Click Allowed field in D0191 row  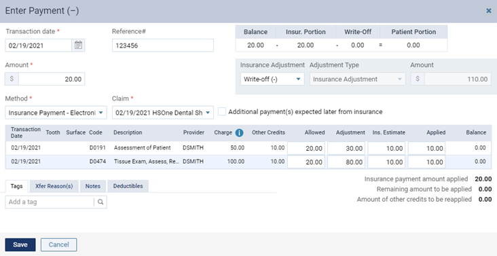(306, 148)
